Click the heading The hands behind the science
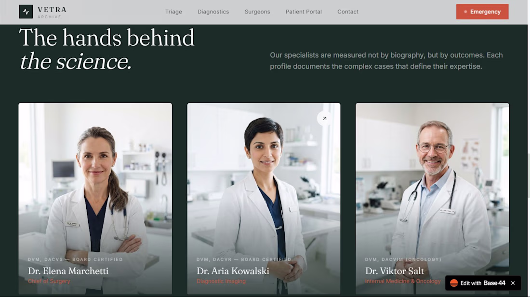 coord(107,49)
